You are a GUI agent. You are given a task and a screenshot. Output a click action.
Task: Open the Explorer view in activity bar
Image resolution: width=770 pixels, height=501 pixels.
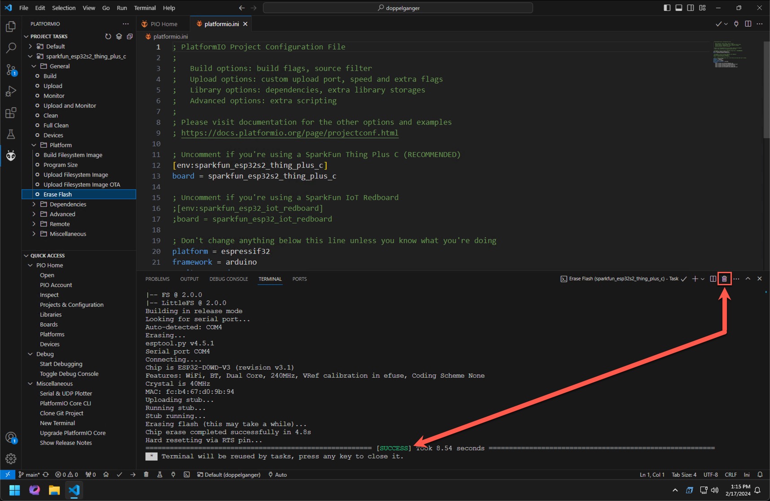[11, 26]
